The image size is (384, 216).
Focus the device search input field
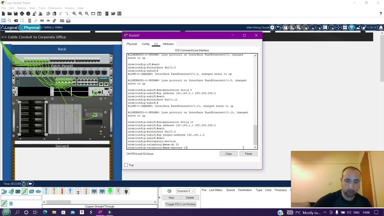(21, 197)
